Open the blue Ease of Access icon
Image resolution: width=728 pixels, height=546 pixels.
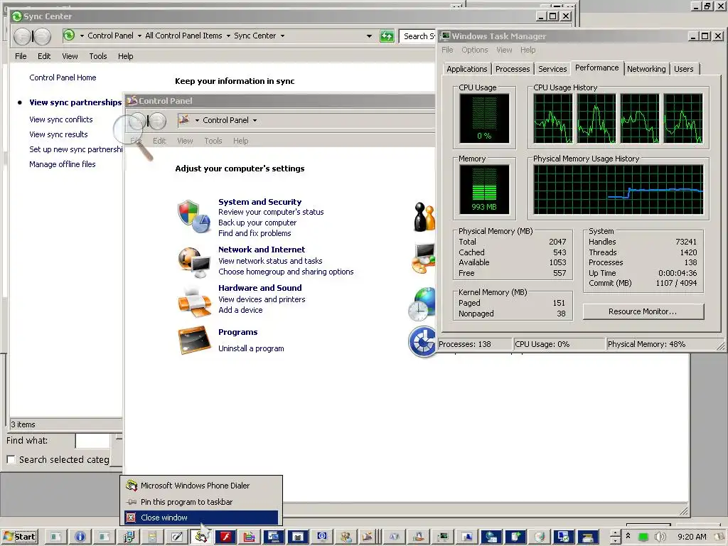(422, 342)
